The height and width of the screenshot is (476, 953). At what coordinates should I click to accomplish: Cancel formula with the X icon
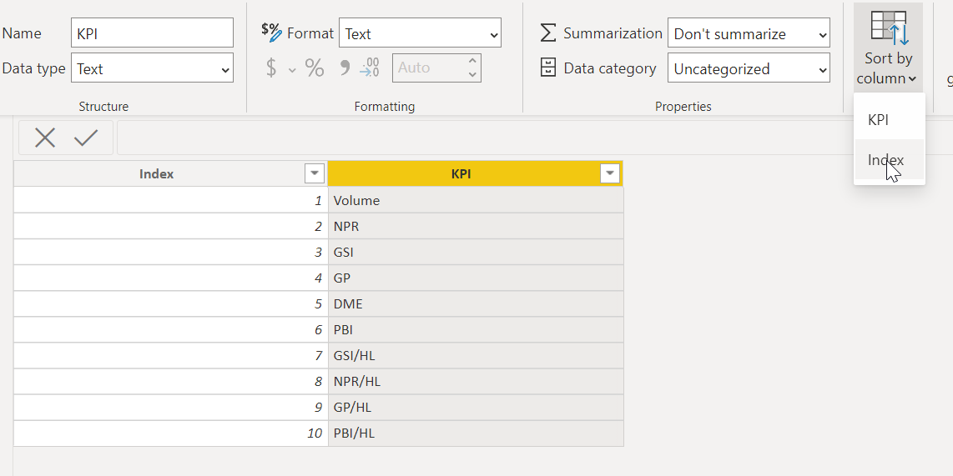pos(45,138)
